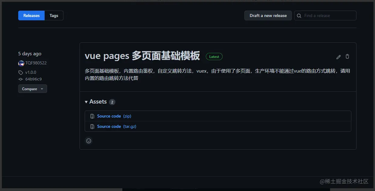
Task: Delete the release with trash icon
Action: pos(347,56)
